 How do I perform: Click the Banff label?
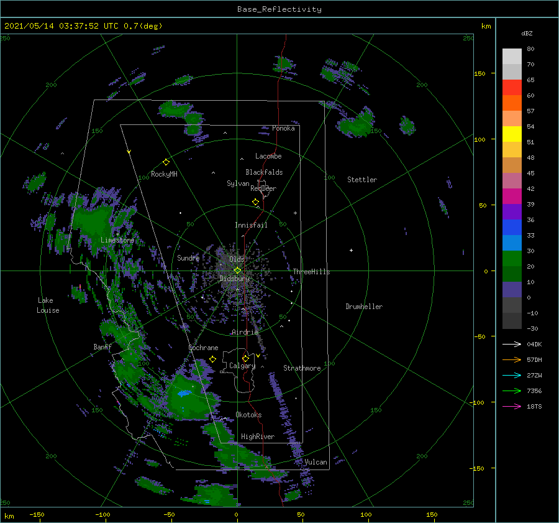click(102, 347)
